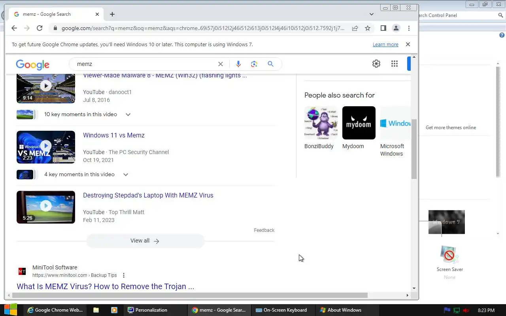Select the Microsoft Windows related search
This screenshot has height=316, width=506.
coord(395,132)
